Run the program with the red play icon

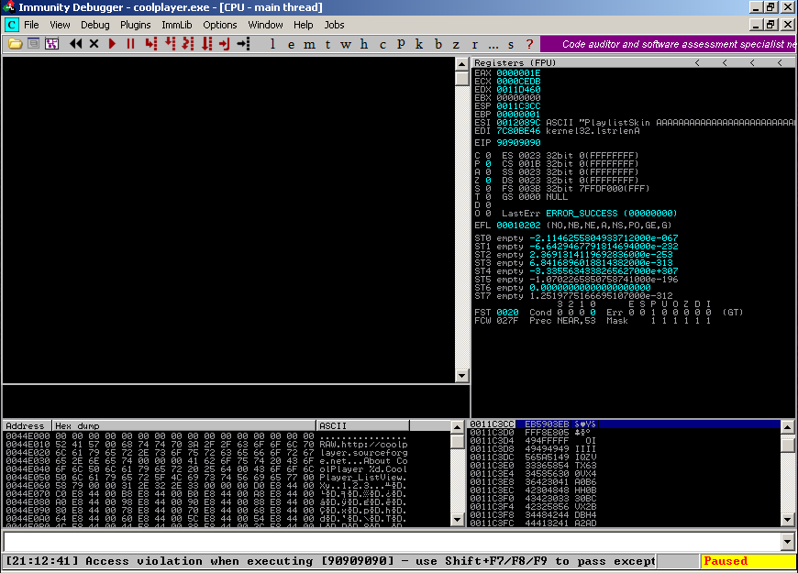[x=113, y=44]
